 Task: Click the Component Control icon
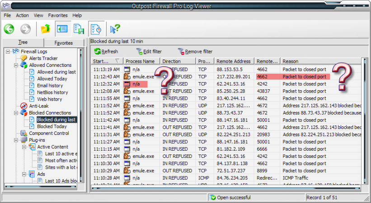tap(23, 133)
